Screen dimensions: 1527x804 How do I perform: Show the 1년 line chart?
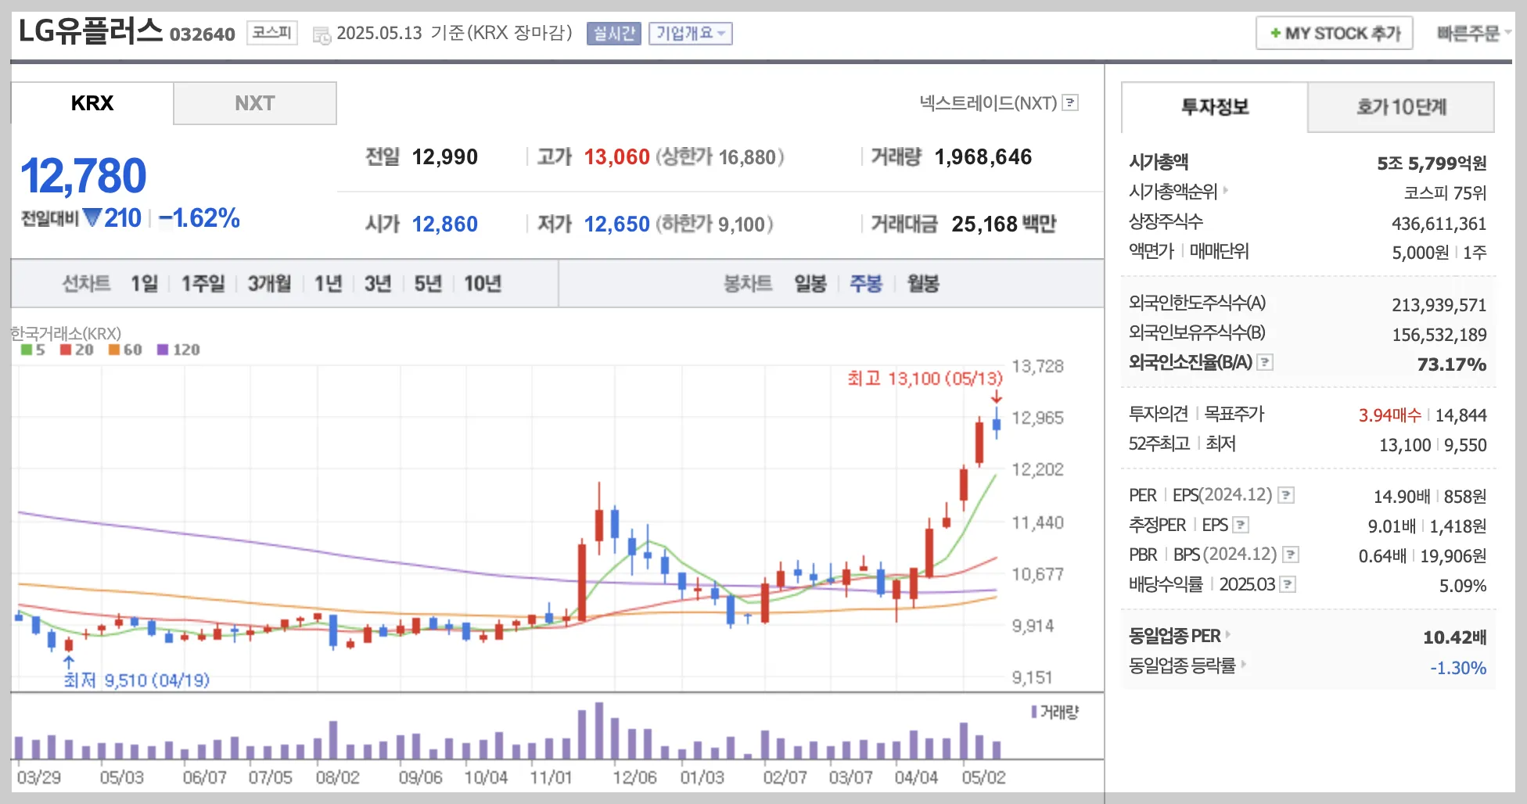point(329,283)
